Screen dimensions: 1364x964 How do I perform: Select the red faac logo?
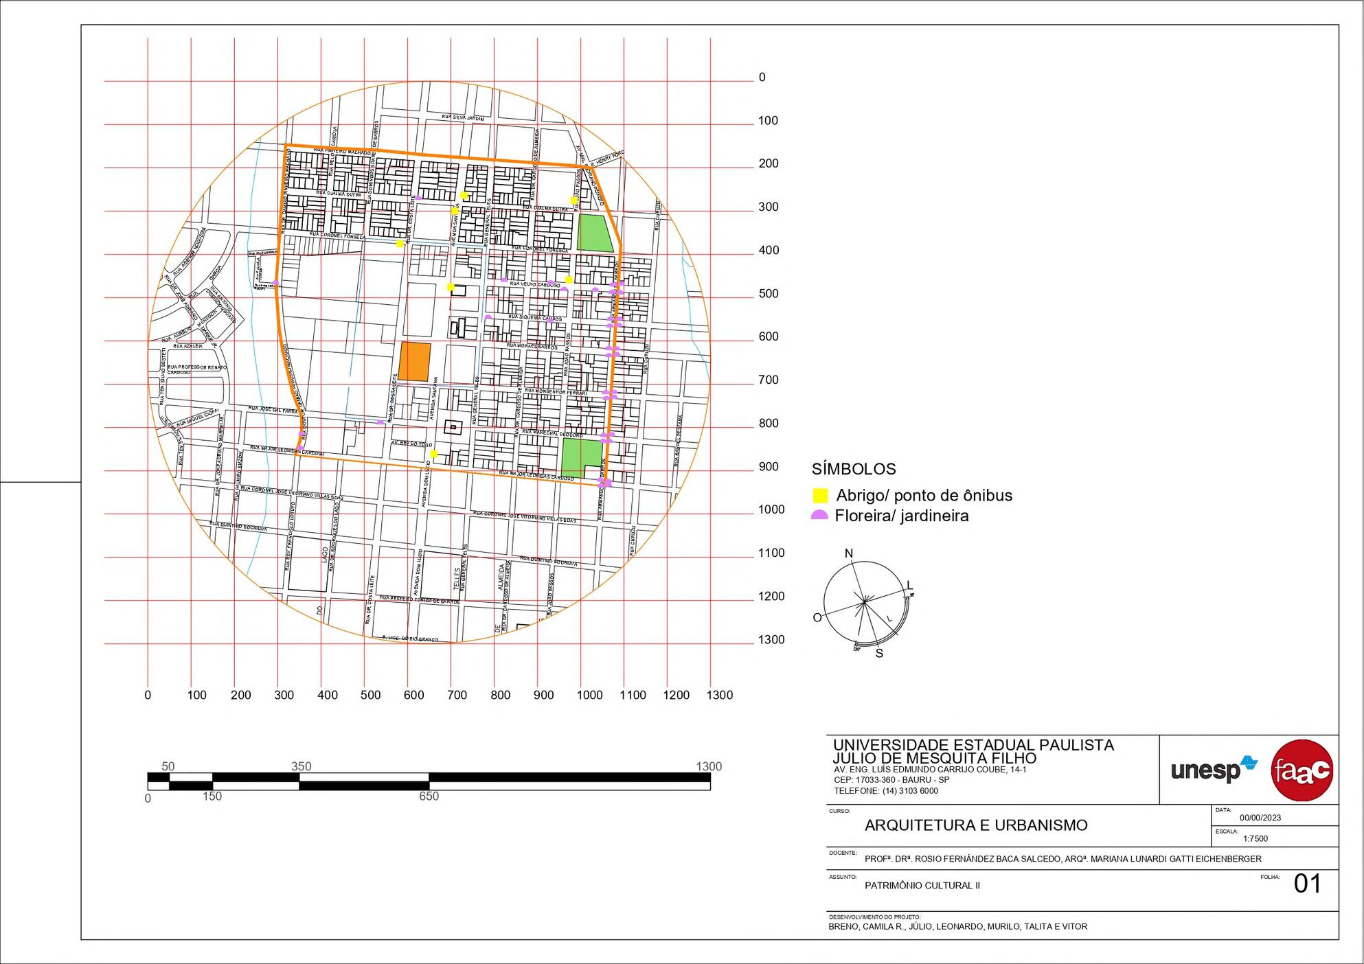coord(1302,770)
